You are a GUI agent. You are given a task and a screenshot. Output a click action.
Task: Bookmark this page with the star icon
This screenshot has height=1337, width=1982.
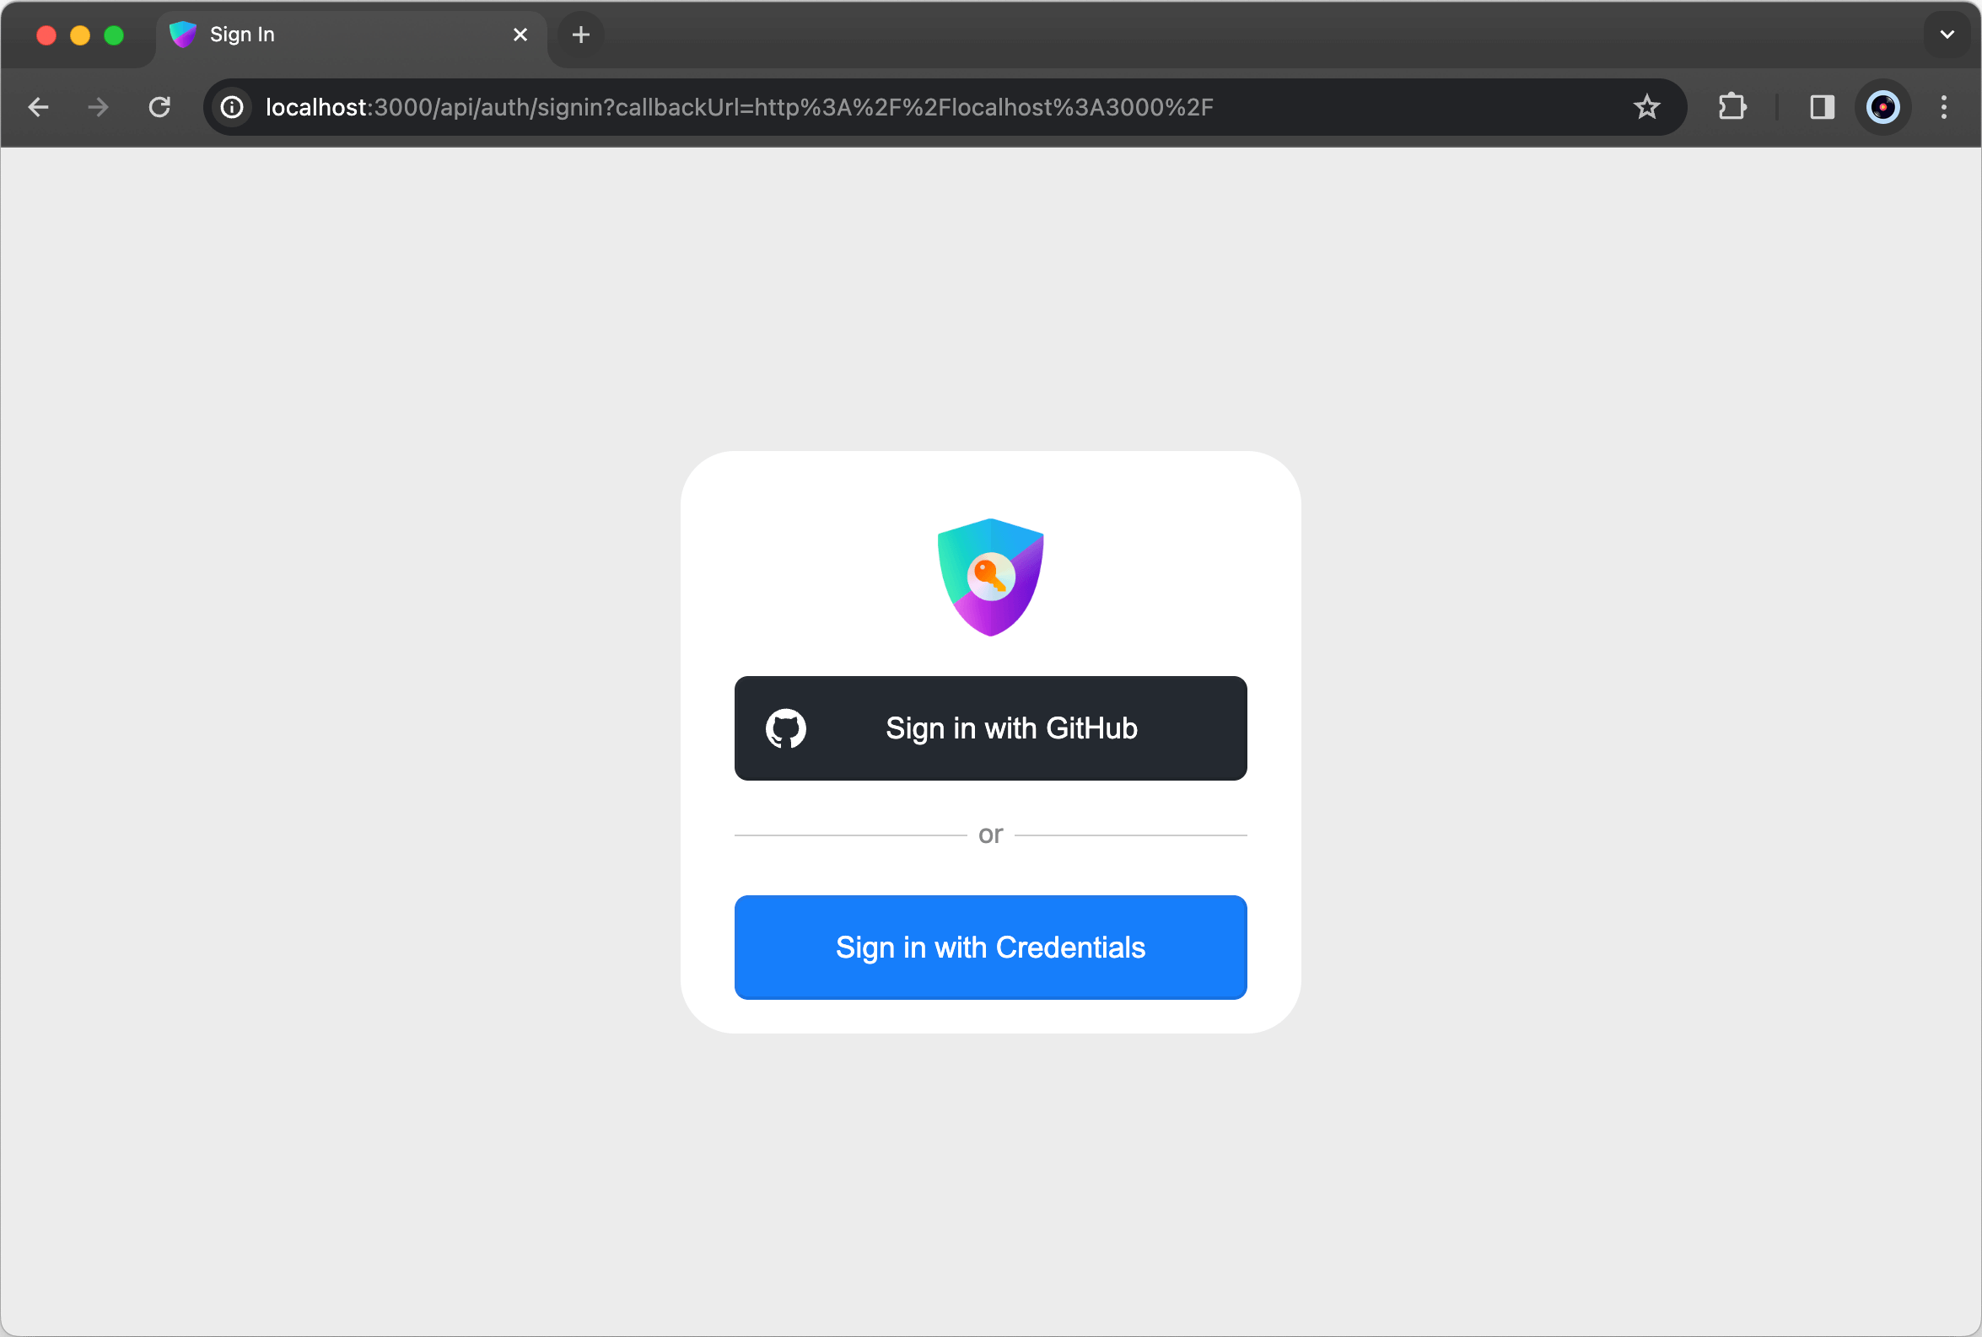pos(1648,106)
